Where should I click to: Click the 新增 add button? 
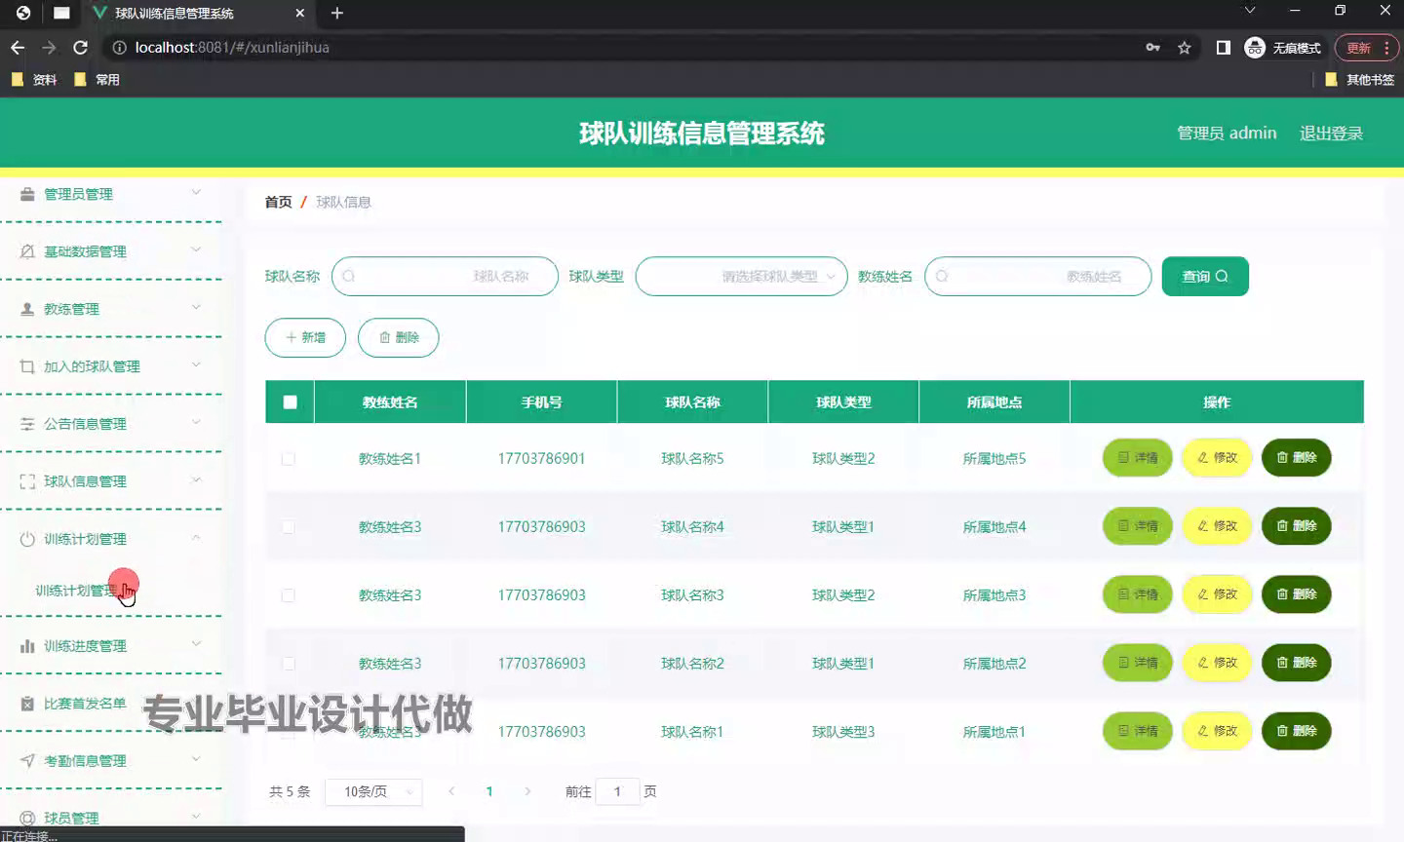pos(305,337)
